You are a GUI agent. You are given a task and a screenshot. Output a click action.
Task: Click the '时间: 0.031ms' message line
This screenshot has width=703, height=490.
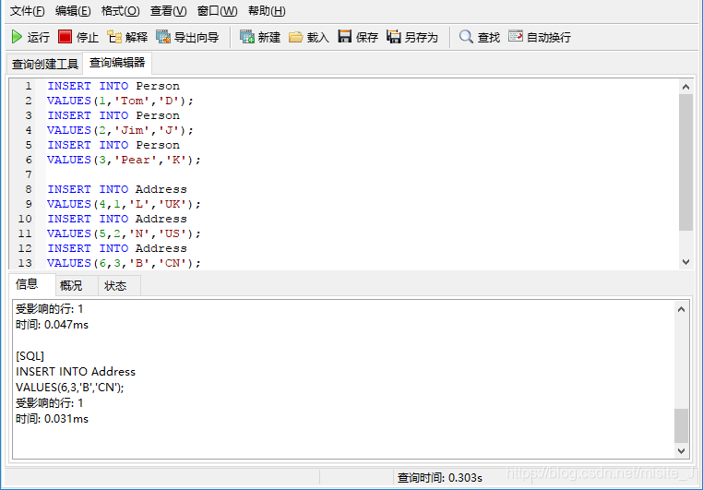pyautogui.click(x=52, y=419)
